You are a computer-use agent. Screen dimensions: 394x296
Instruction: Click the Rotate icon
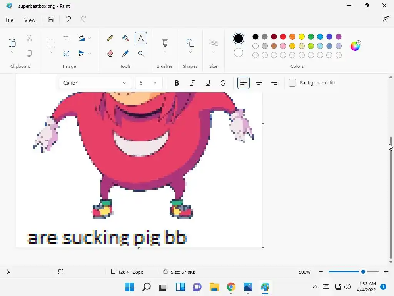pos(82,38)
